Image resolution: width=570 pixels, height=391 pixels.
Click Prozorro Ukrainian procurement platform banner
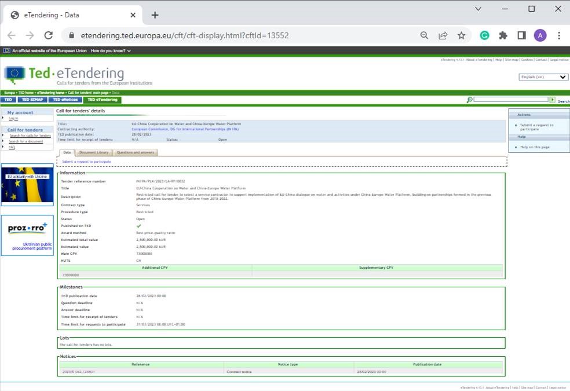(x=27, y=236)
